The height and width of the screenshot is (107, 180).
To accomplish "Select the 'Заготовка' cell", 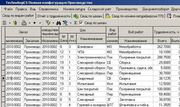I will [136, 100].
